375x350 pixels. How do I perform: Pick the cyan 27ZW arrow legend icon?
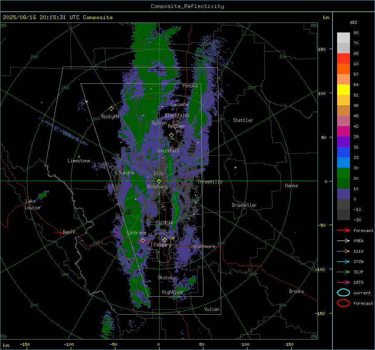tap(343, 262)
